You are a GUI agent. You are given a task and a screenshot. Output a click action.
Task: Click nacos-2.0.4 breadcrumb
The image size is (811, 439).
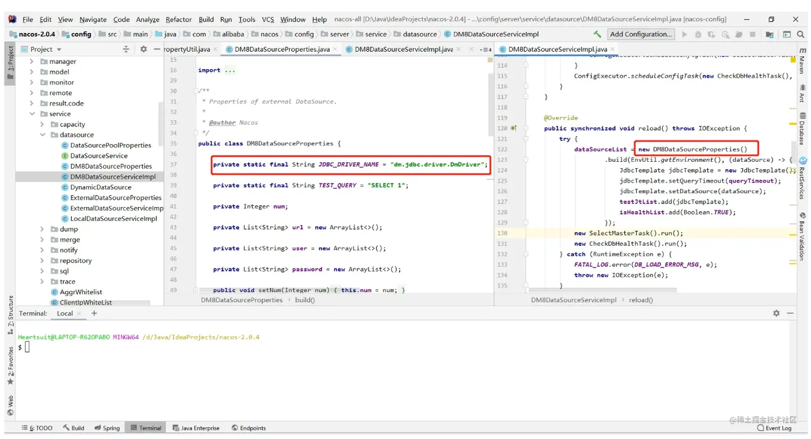point(32,34)
